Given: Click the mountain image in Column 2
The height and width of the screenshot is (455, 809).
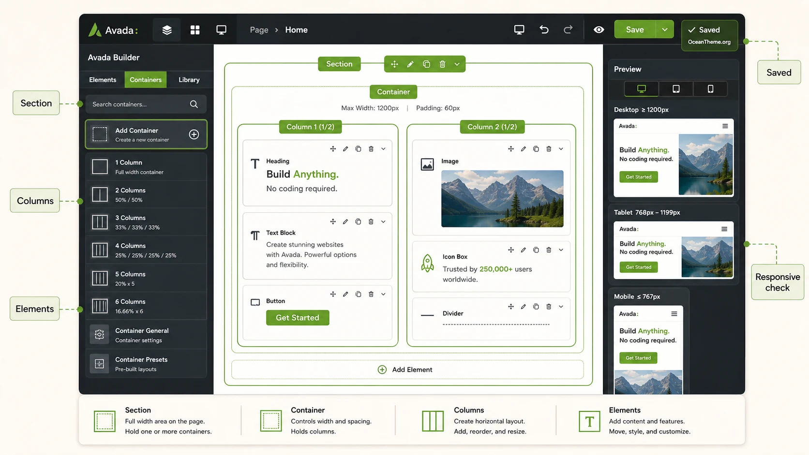Looking at the screenshot, I should (x=502, y=199).
